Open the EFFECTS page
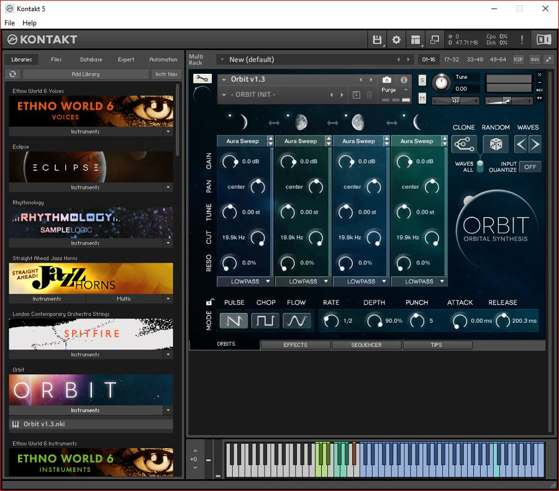The image size is (559, 491). point(295,345)
